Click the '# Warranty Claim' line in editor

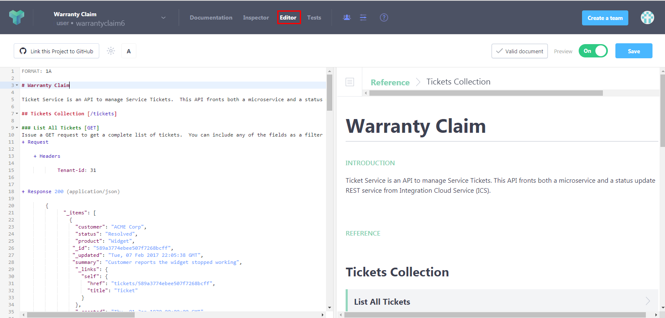tap(45, 85)
